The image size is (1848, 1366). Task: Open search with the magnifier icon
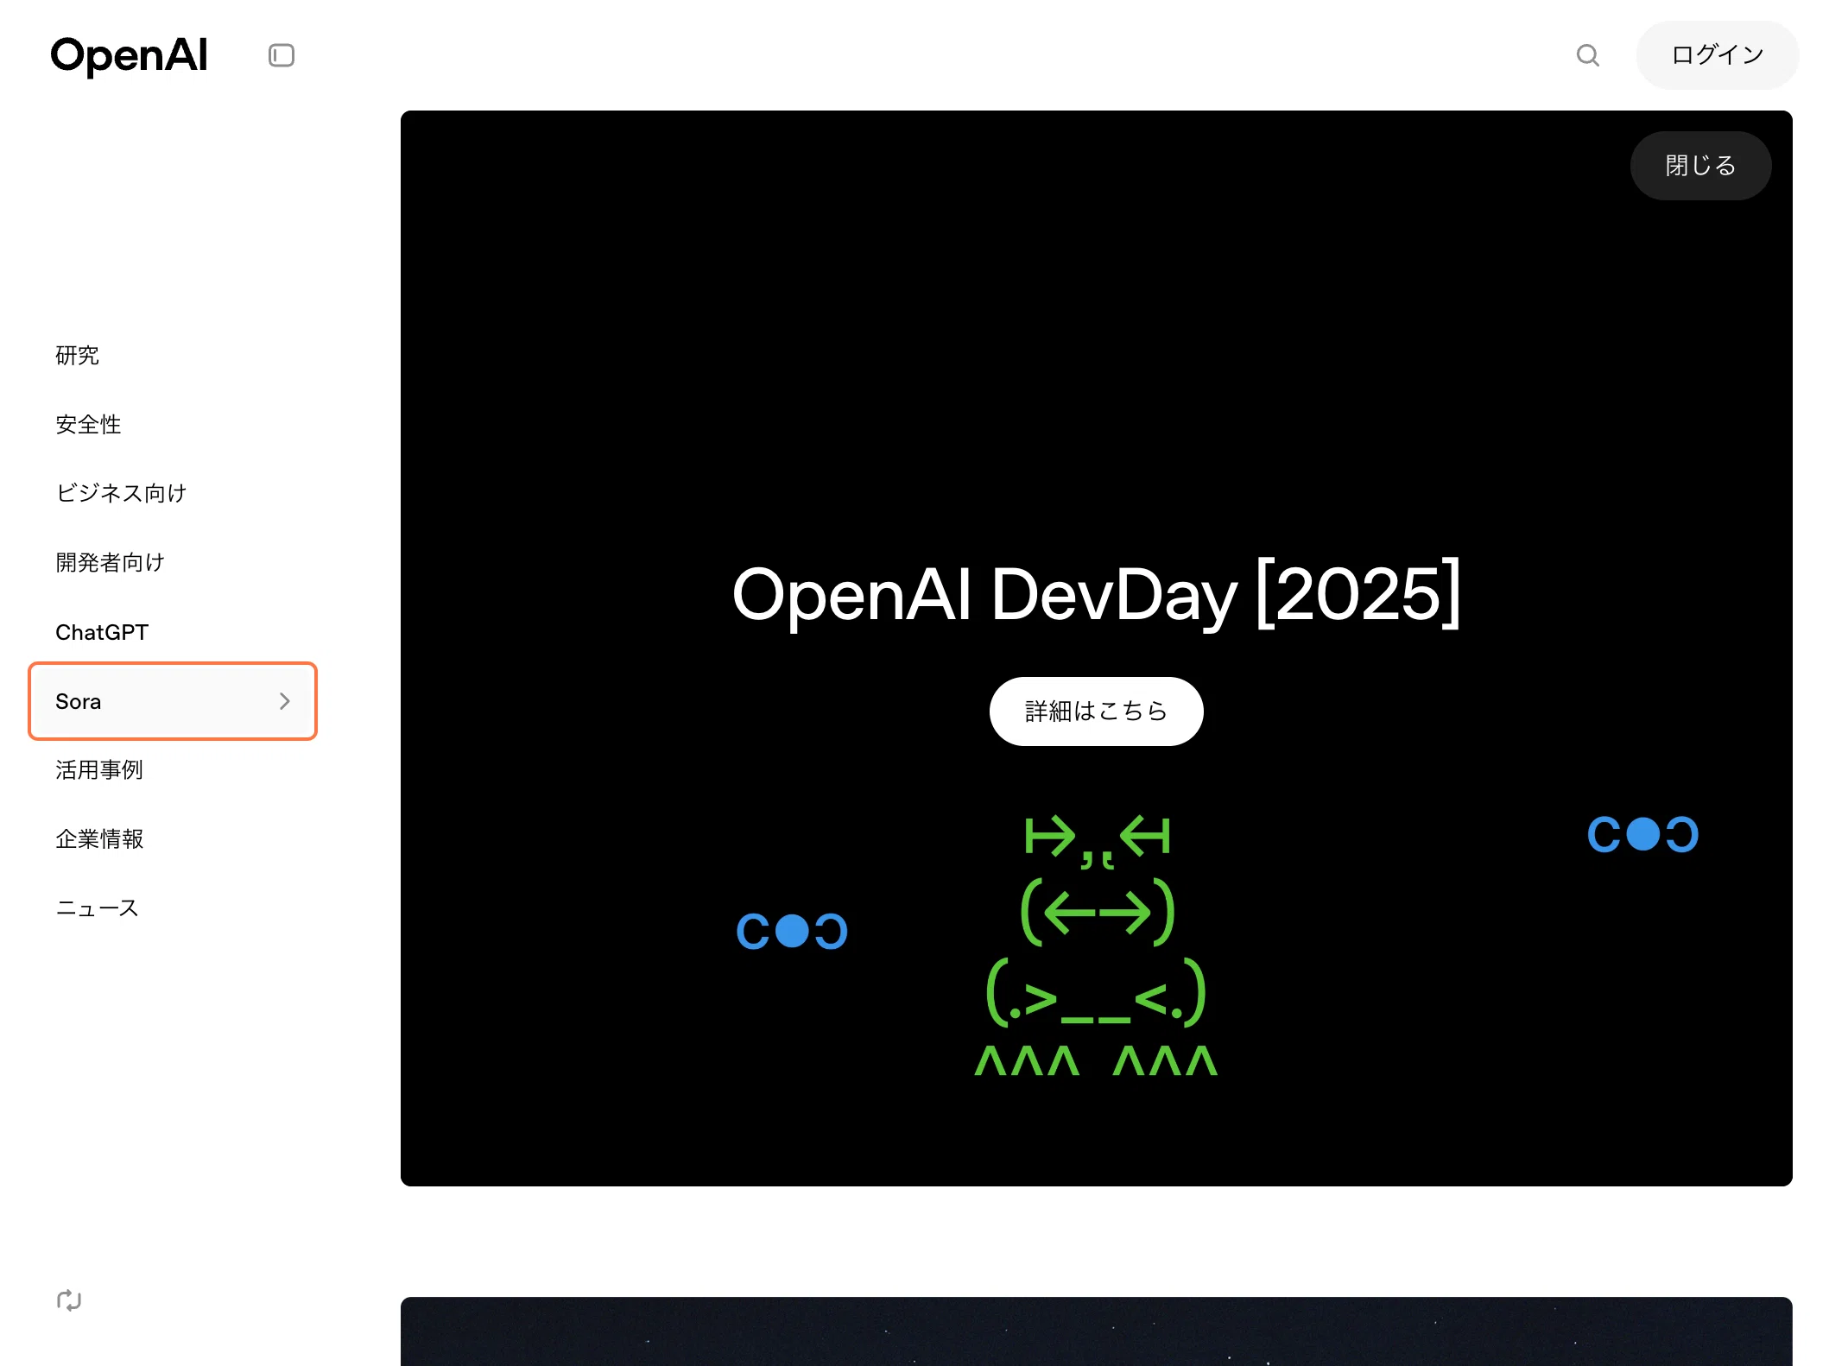[1587, 55]
